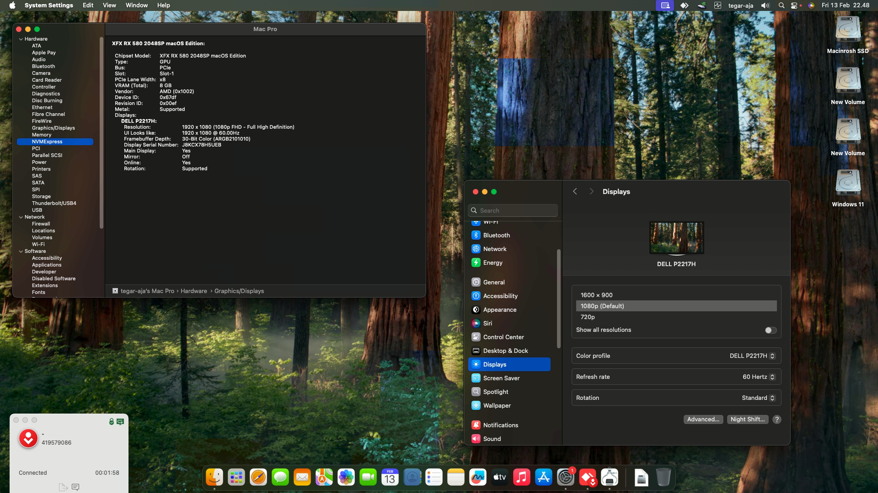Open Reminders from the Dock

[434, 477]
